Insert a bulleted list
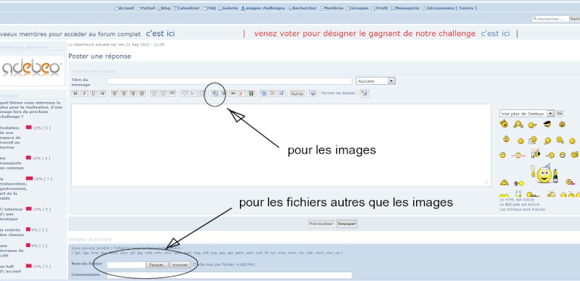 154,93
